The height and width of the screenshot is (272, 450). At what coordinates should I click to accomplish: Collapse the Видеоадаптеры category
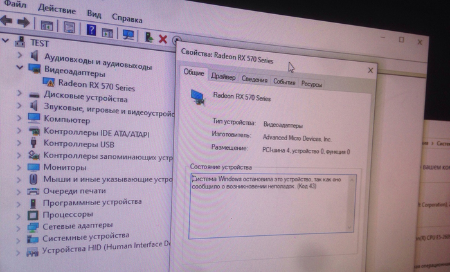click(x=21, y=69)
